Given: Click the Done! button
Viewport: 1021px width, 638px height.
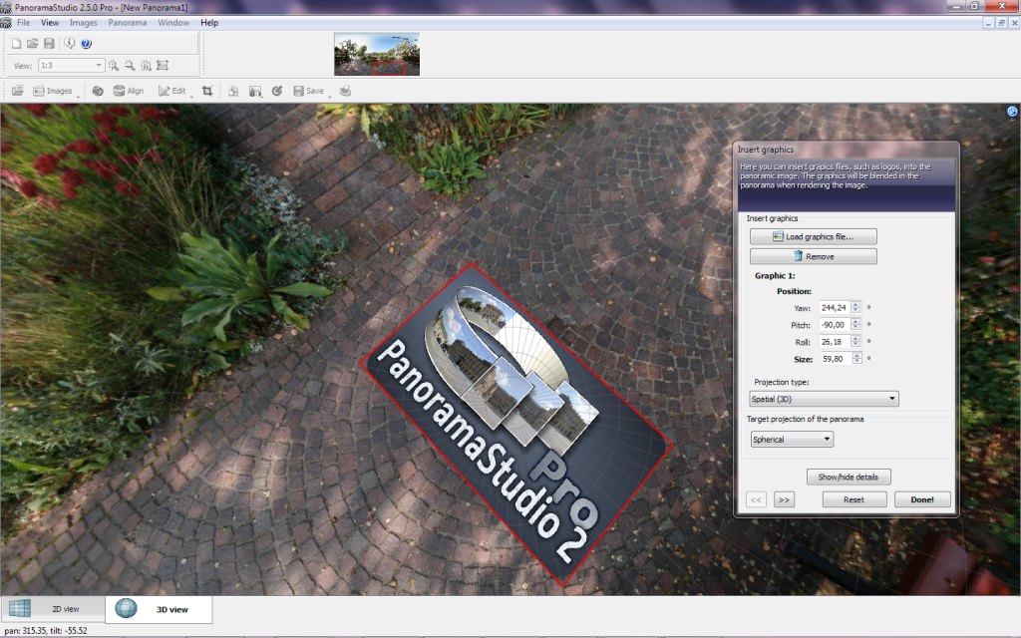Looking at the screenshot, I should point(922,500).
